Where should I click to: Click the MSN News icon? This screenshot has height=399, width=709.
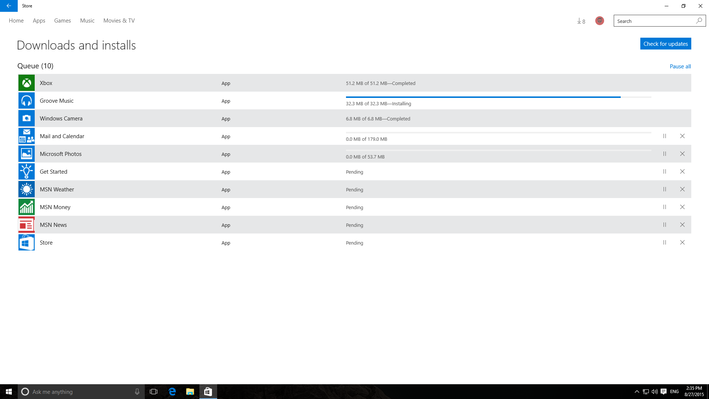point(27,225)
